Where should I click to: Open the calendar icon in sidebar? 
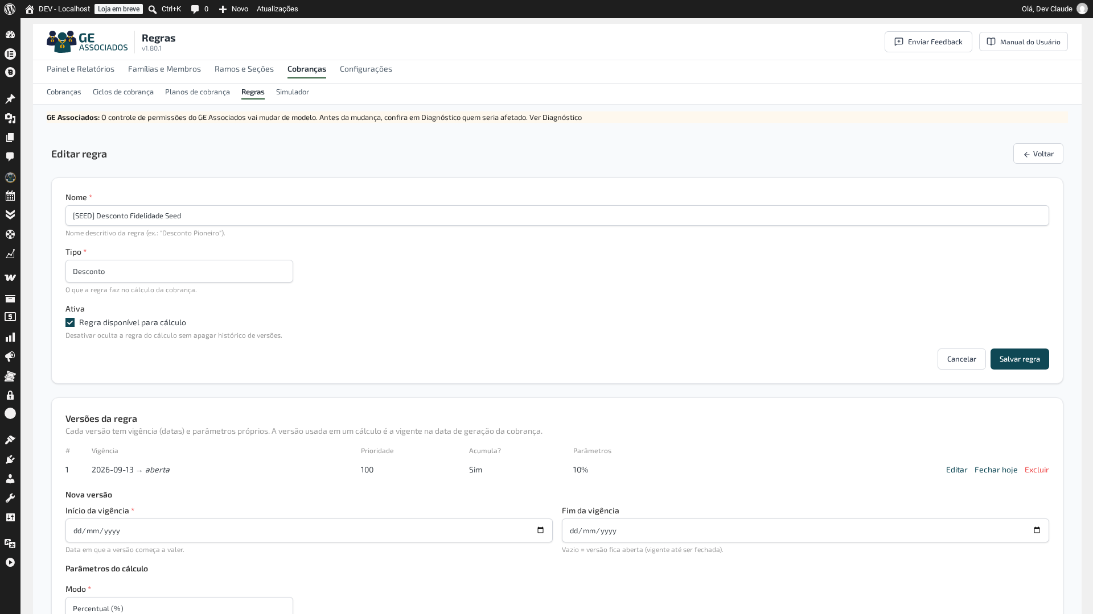10,196
